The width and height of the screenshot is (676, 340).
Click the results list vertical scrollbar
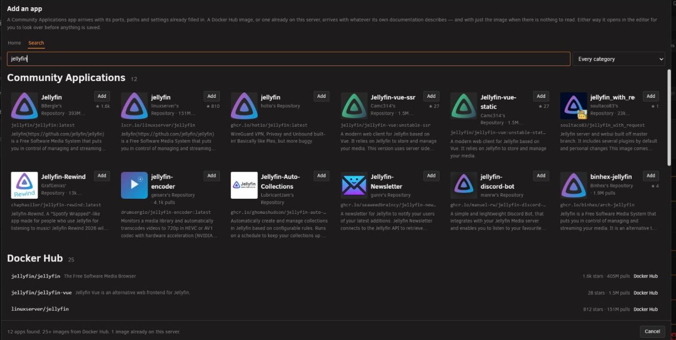point(669,118)
